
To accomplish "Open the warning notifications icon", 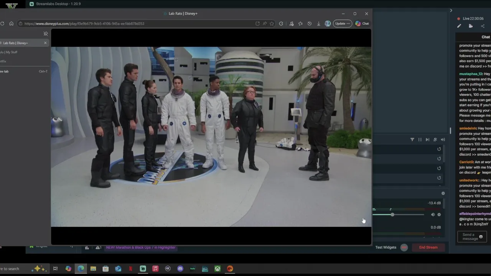I will pyautogui.click(x=98, y=248).
